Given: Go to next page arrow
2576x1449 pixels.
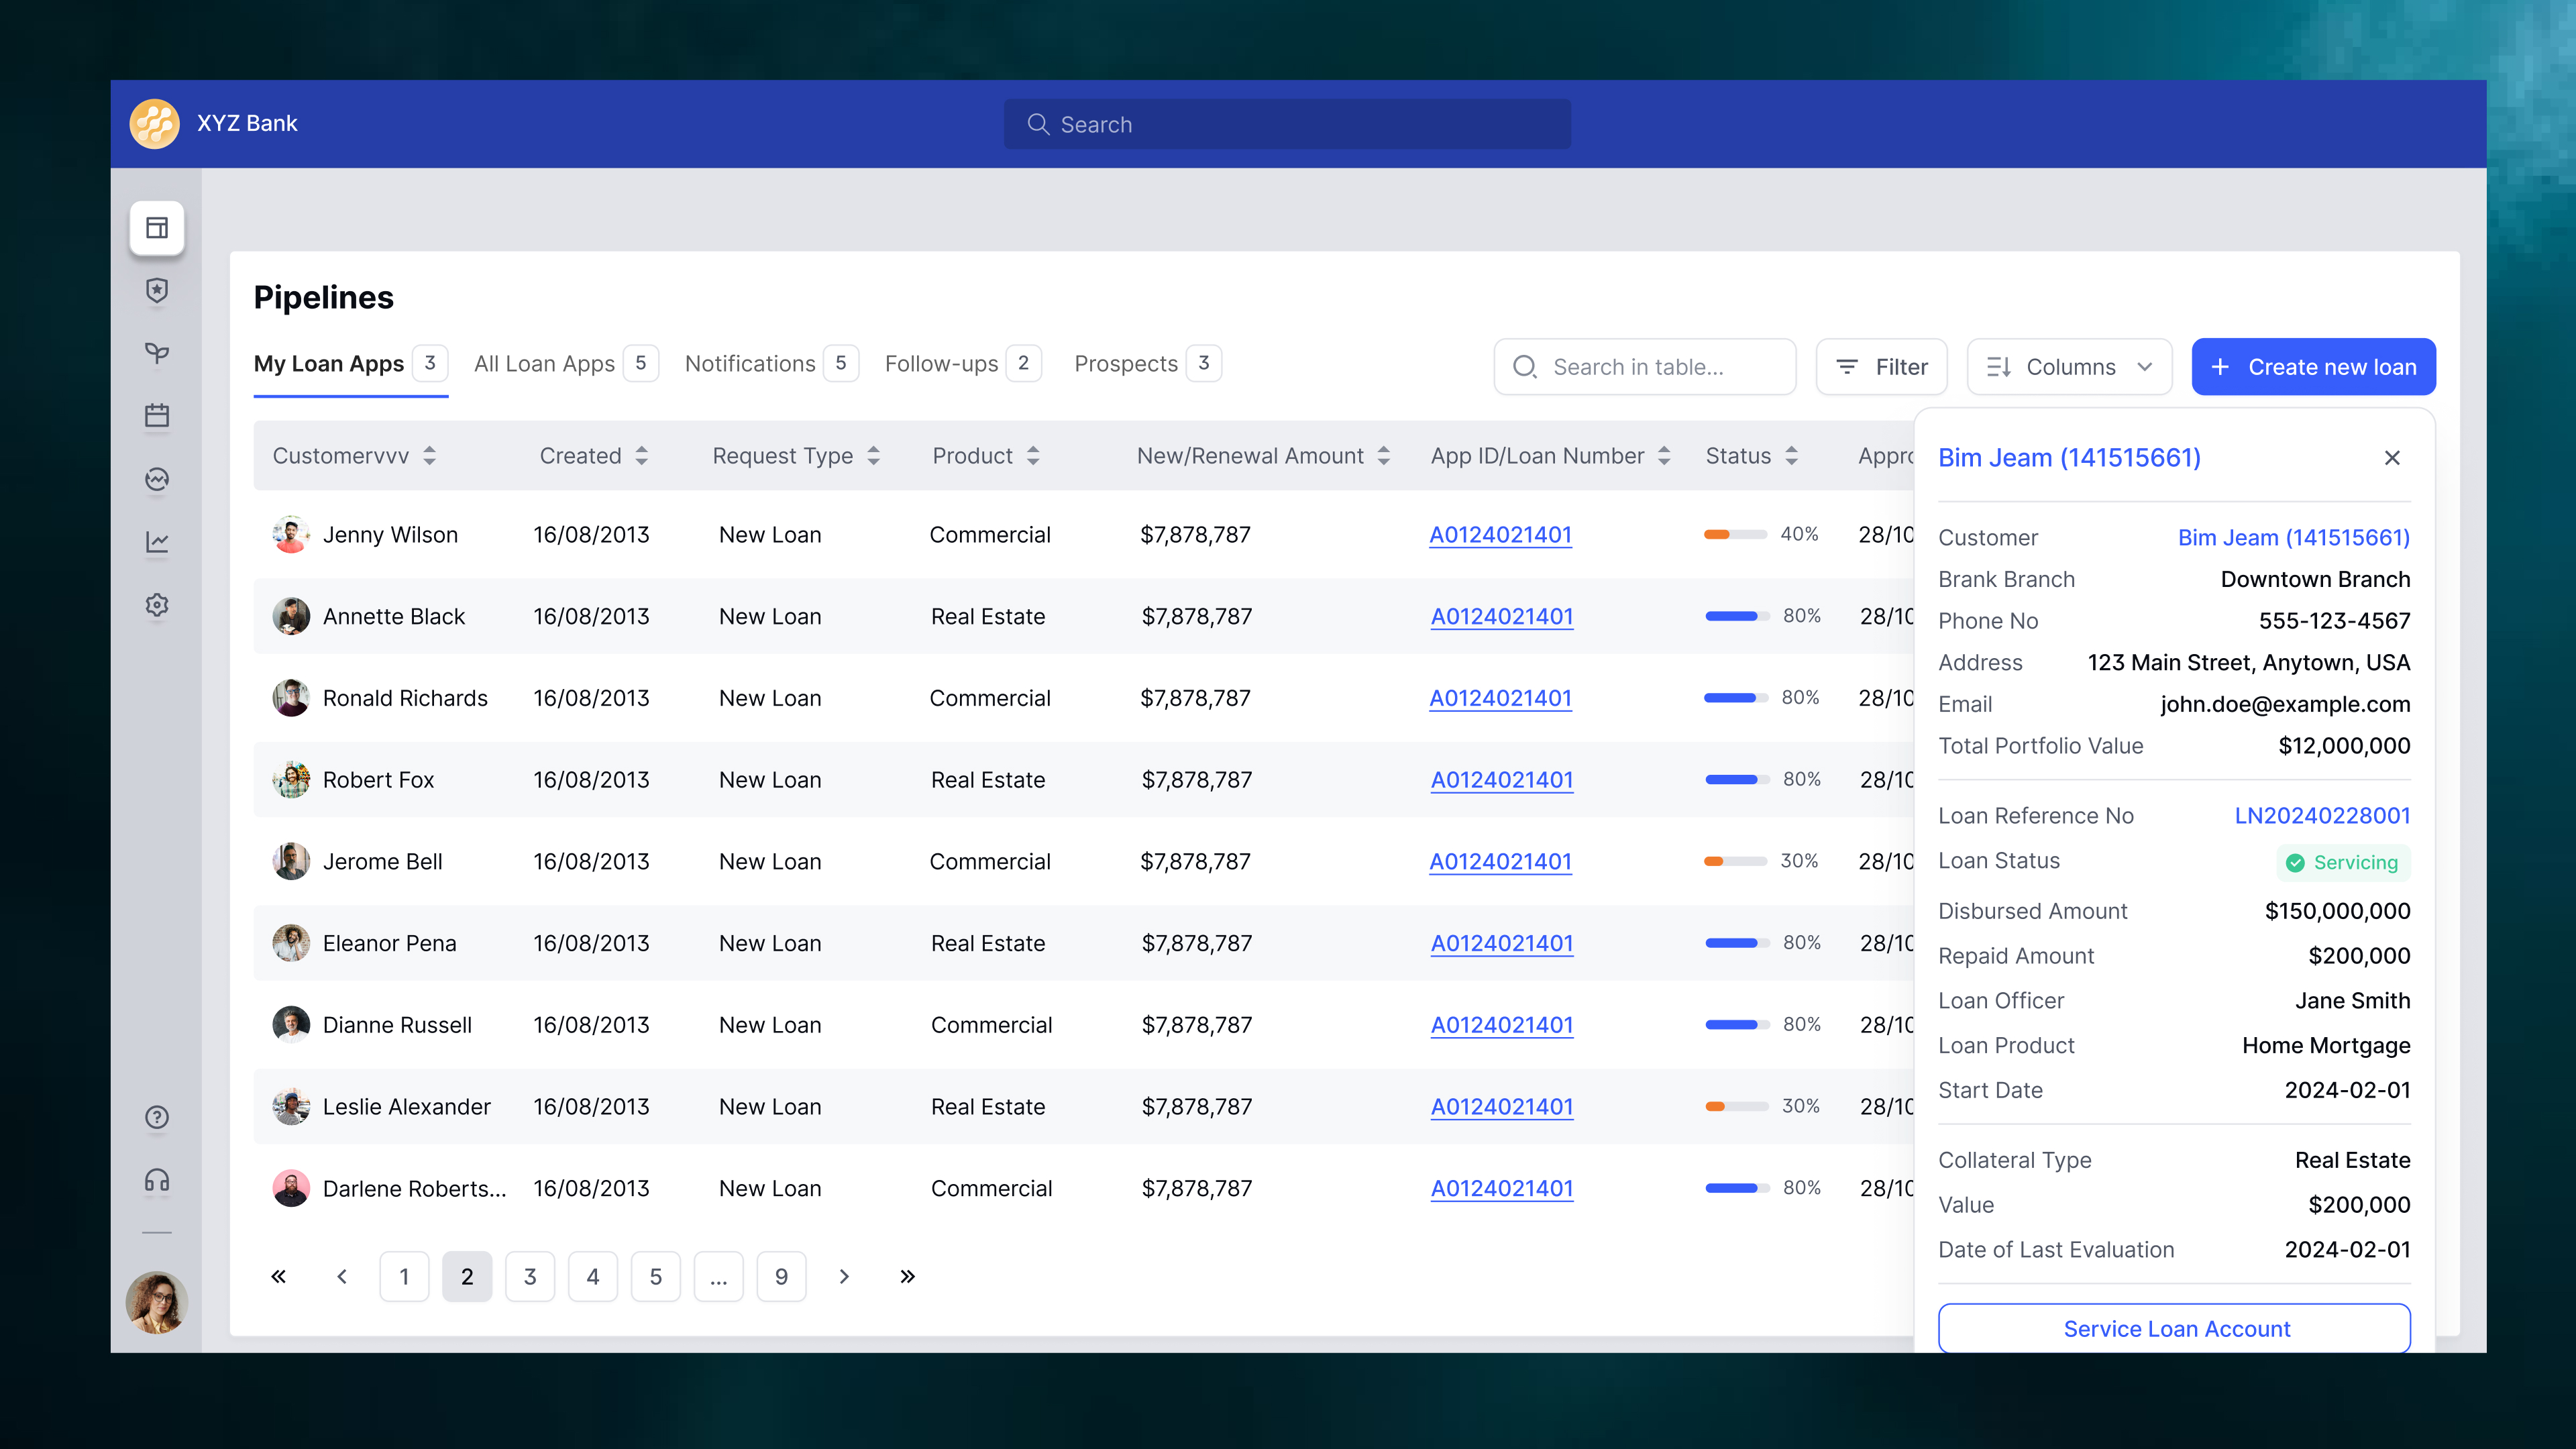Looking at the screenshot, I should click(x=844, y=1276).
